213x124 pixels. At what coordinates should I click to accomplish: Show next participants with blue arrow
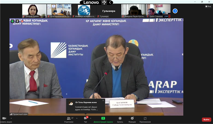point(175,11)
